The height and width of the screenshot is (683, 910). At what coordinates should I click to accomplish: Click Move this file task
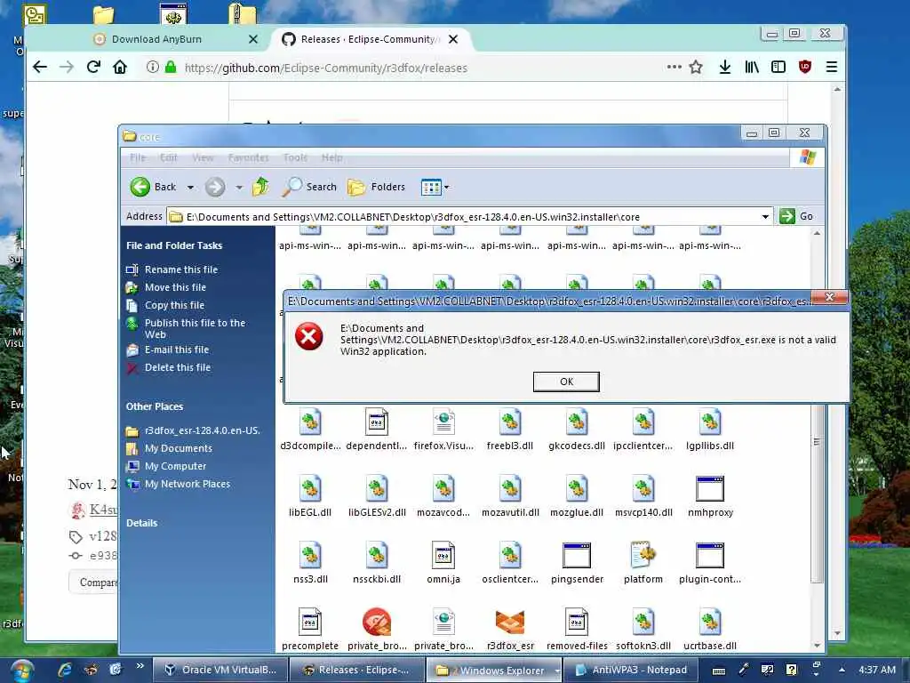point(175,287)
